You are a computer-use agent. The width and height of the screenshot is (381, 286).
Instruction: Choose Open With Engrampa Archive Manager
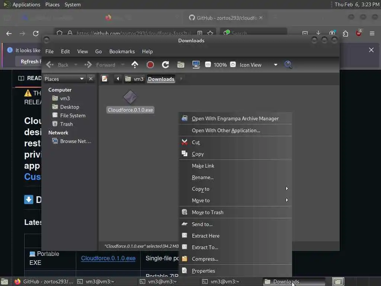[x=235, y=118]
